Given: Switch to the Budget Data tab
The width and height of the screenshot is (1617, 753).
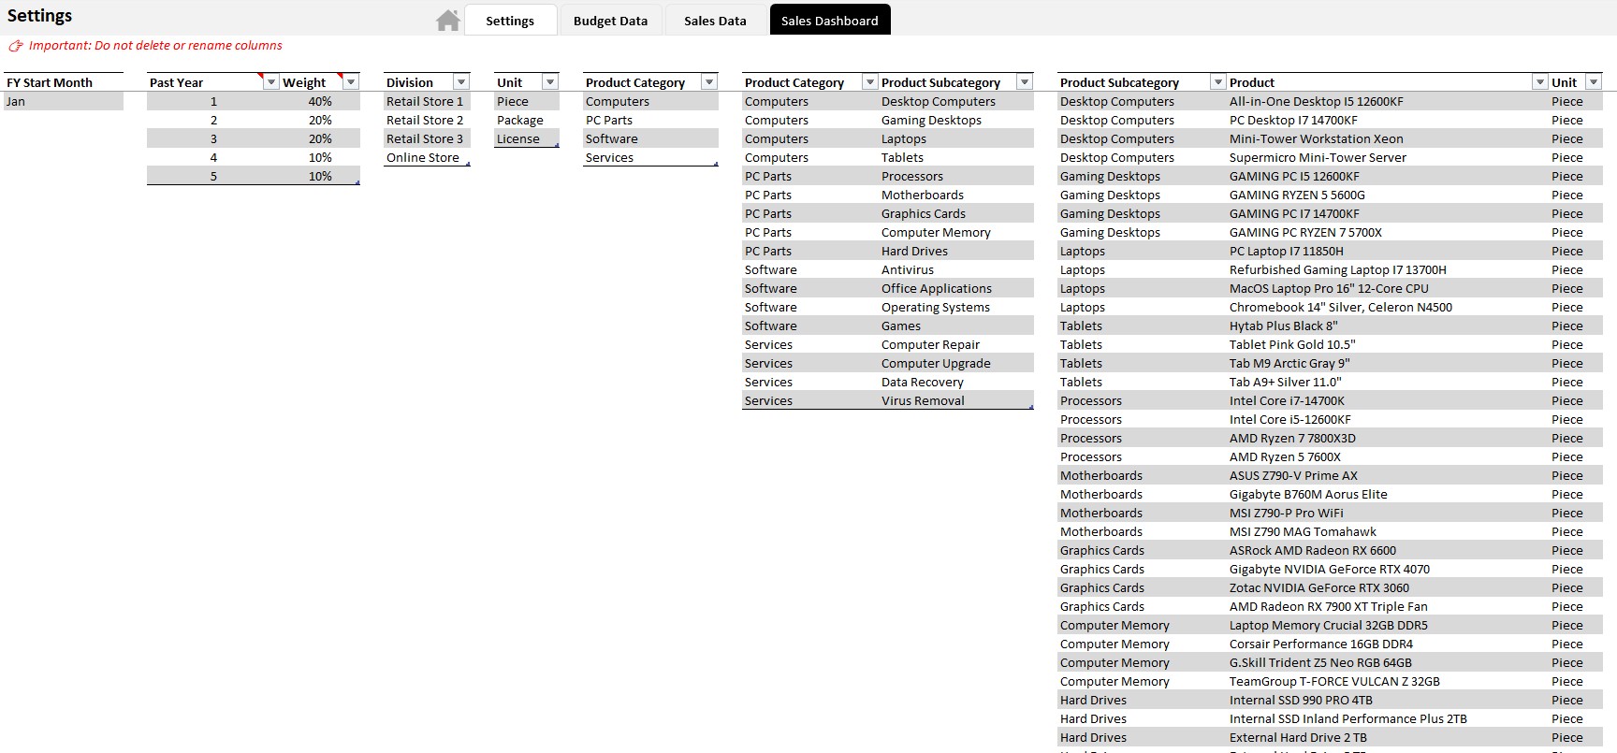Looking at the screenshot, I should click(x=610, y=21).
